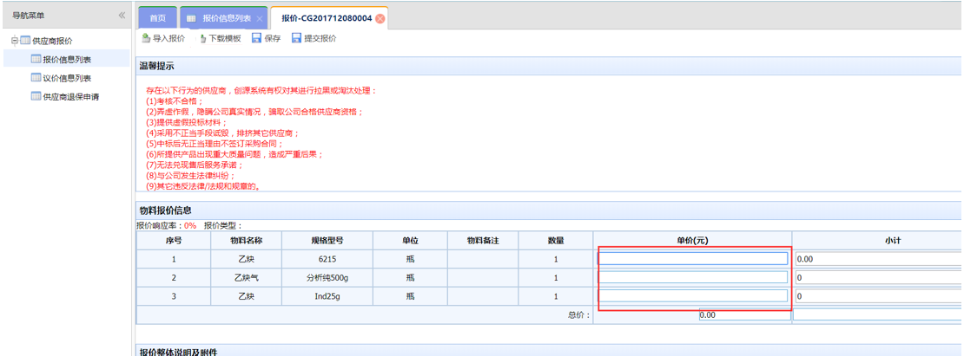Viewport: 964px width, 356px height.
Task: Click the 单价(元) column header
Action: point(692,240)
